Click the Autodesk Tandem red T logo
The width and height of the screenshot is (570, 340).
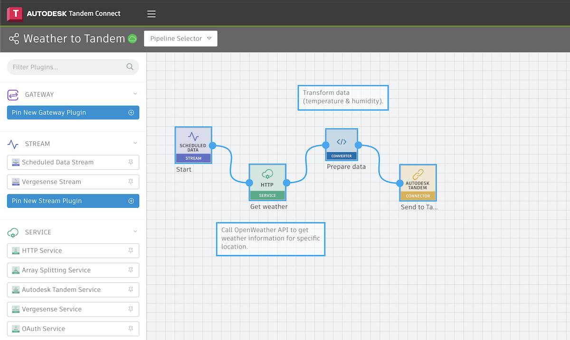pyautogui.click(x=15, y=14)
